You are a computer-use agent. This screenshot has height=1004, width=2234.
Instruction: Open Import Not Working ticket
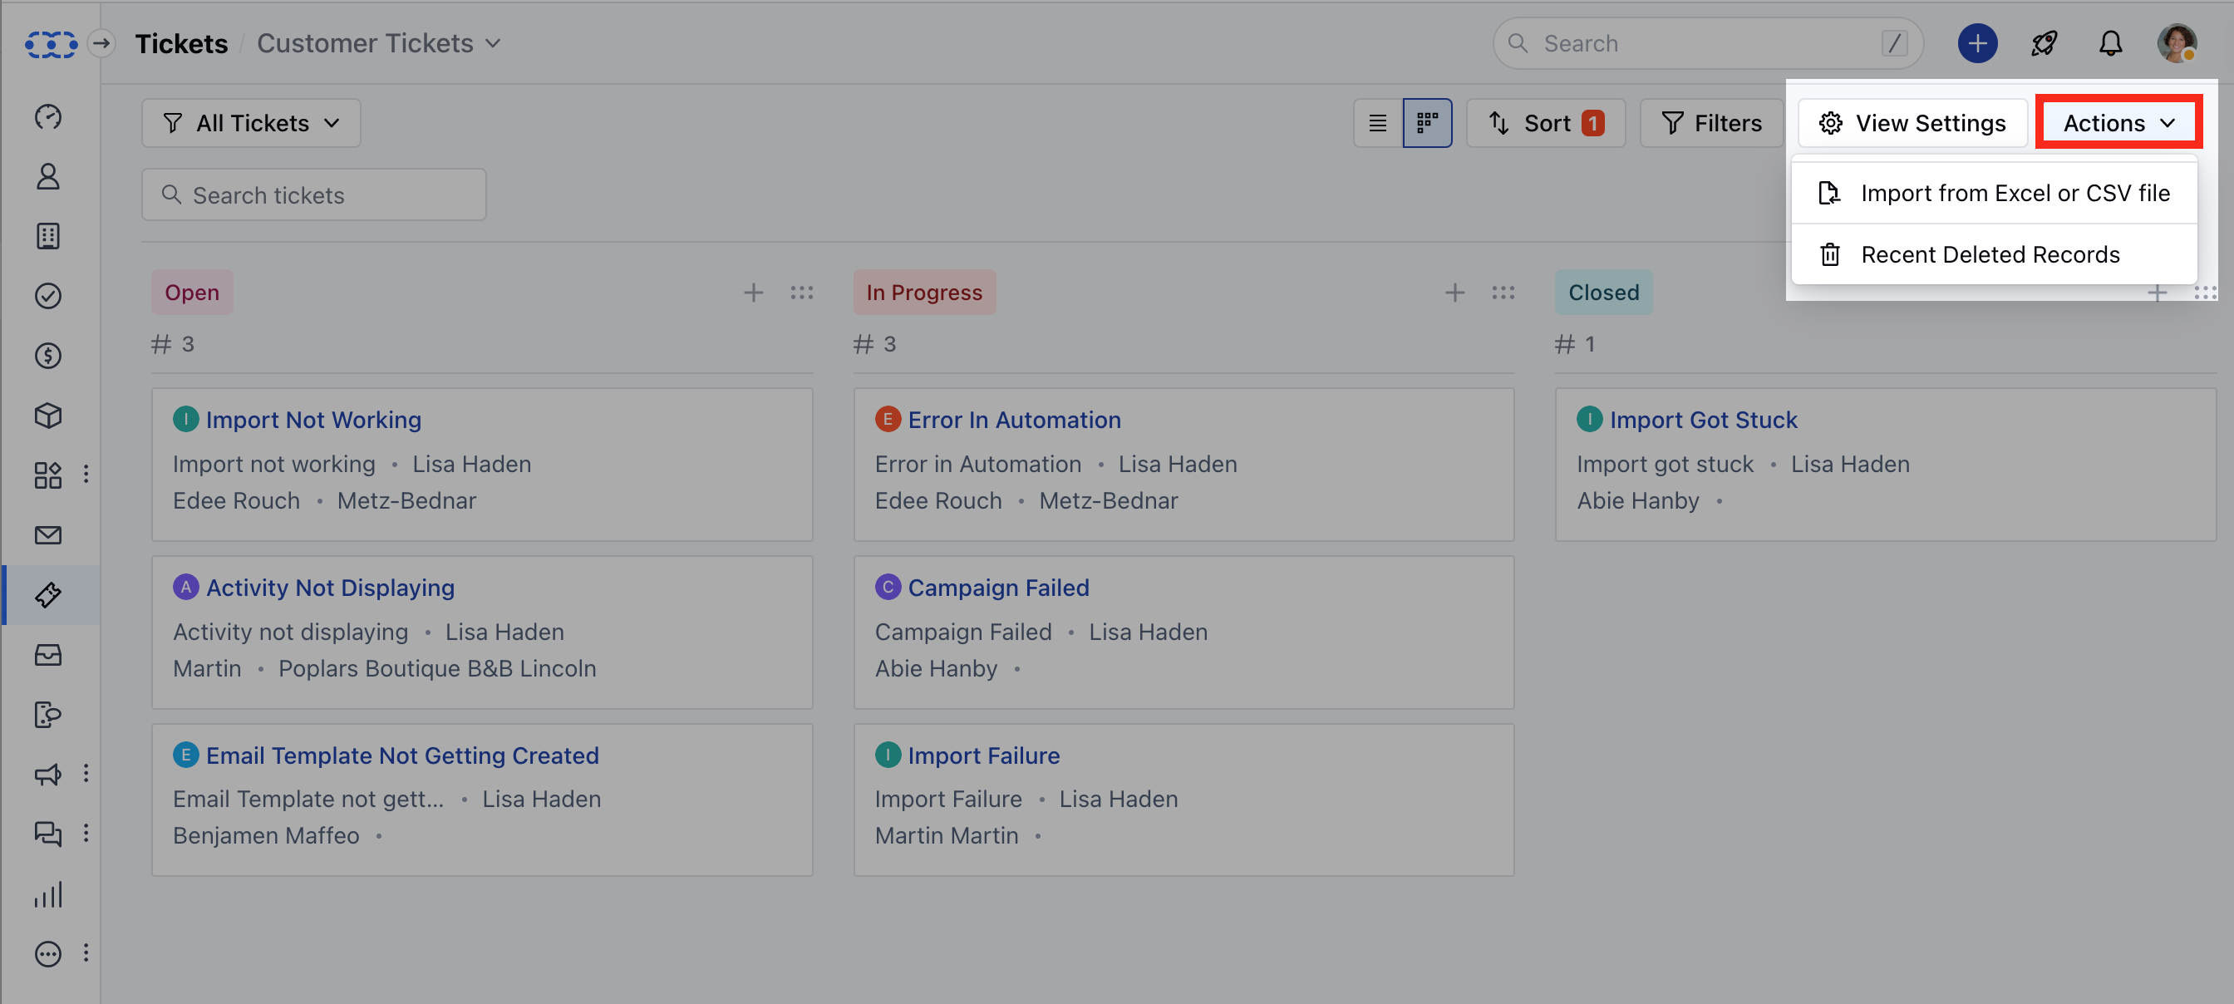click(313, 420)
